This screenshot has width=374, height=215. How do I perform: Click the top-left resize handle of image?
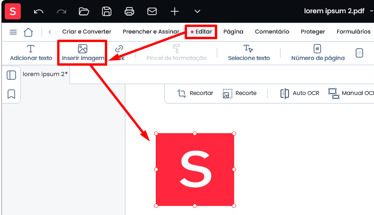point(156,133)
